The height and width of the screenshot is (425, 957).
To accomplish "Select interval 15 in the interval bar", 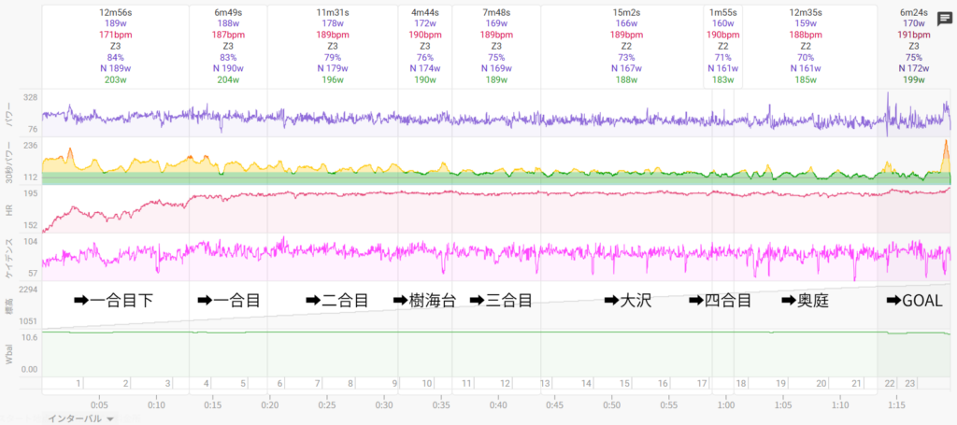I will [625, 384].
